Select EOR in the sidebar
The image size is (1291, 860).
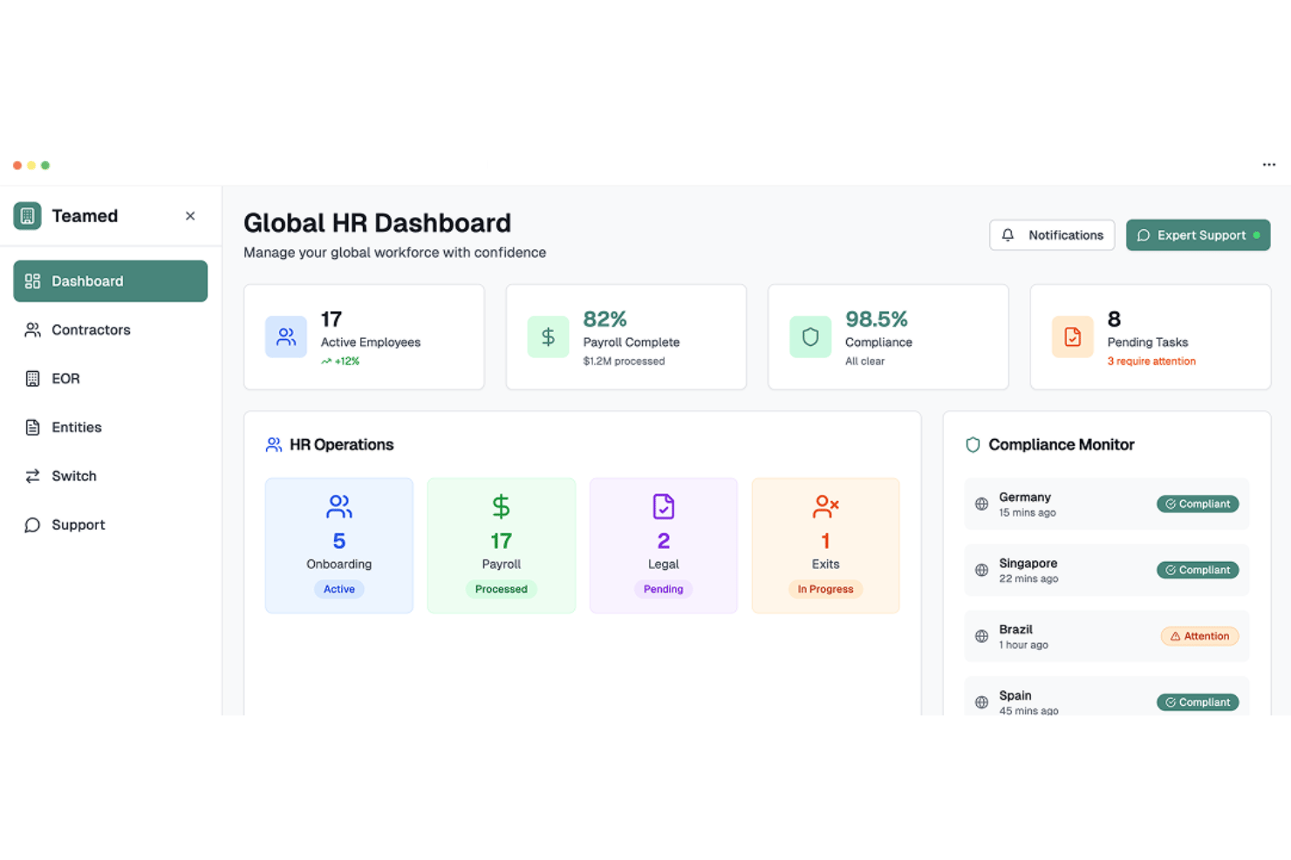110,378
